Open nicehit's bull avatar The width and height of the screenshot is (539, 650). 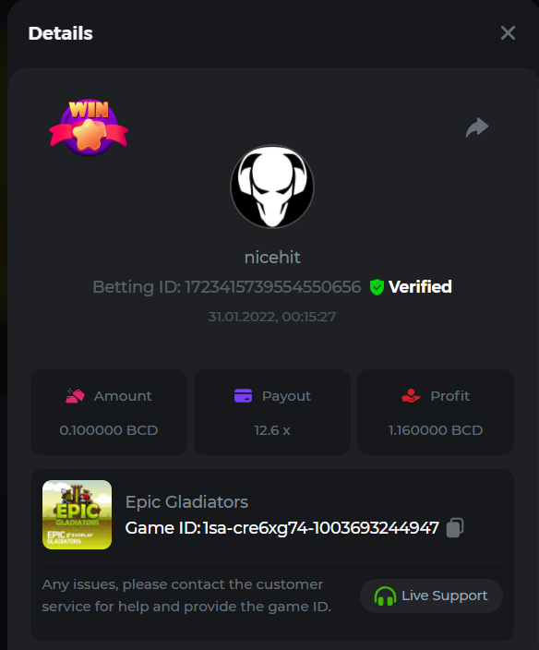(x=272, y=187)
